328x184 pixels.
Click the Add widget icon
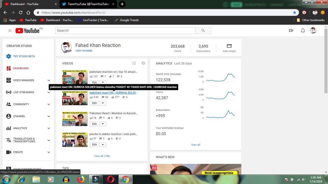click(x=229, y=46)
